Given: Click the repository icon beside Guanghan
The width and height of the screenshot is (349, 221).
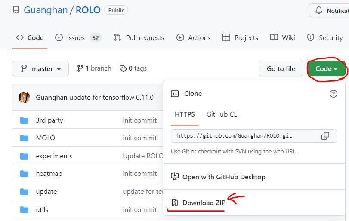Looking at the screenshot, I should (16, 10).
